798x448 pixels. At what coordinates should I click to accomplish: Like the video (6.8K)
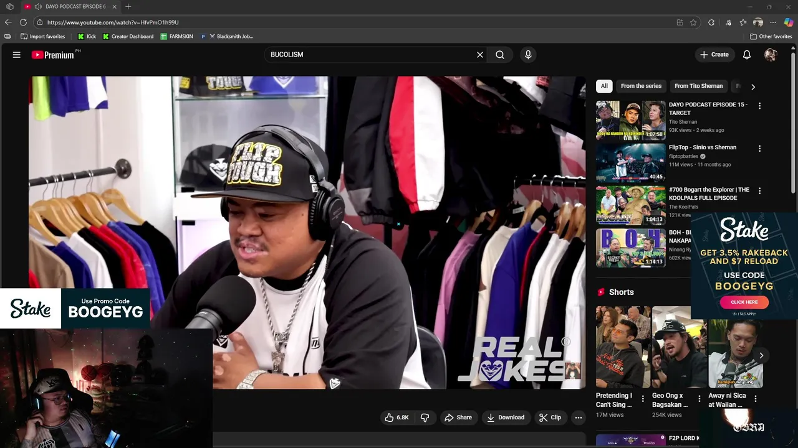[x=397, y=418]
